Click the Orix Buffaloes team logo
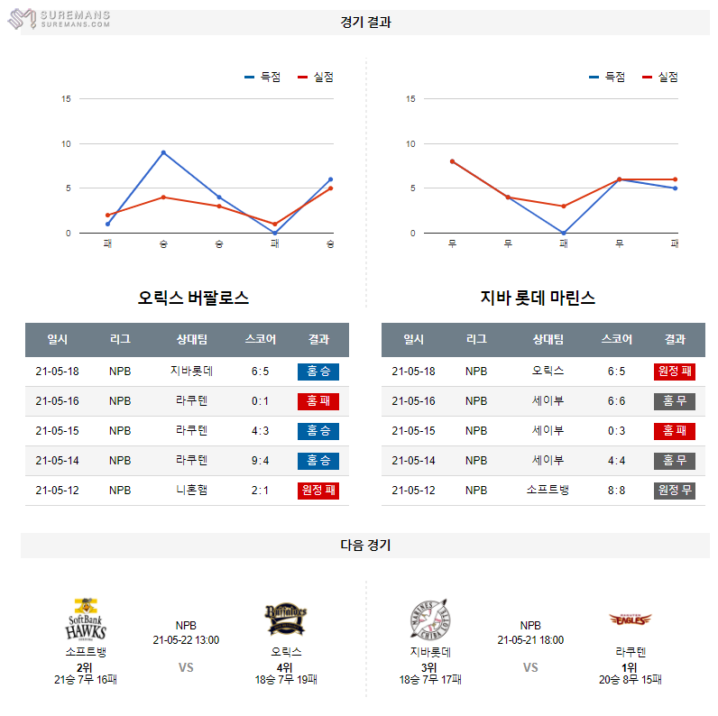 click(x=286, y=620)
